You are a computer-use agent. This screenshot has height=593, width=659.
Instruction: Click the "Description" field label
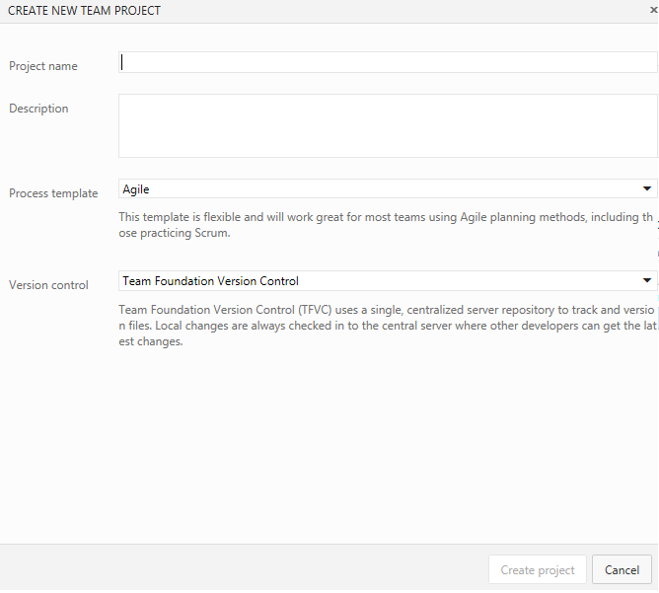point(38,109)
